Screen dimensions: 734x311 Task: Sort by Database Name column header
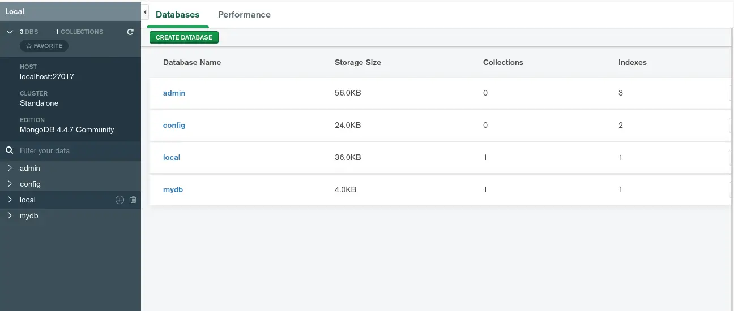(x=192, y=62)
